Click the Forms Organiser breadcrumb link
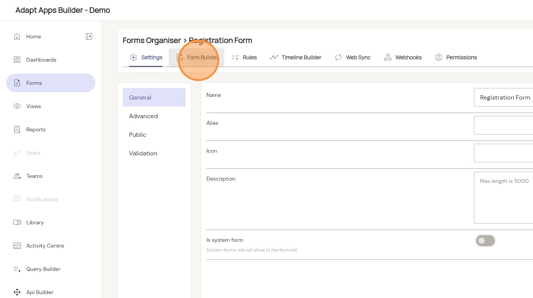This screenshot has width=533, height=298. point(152,40)
